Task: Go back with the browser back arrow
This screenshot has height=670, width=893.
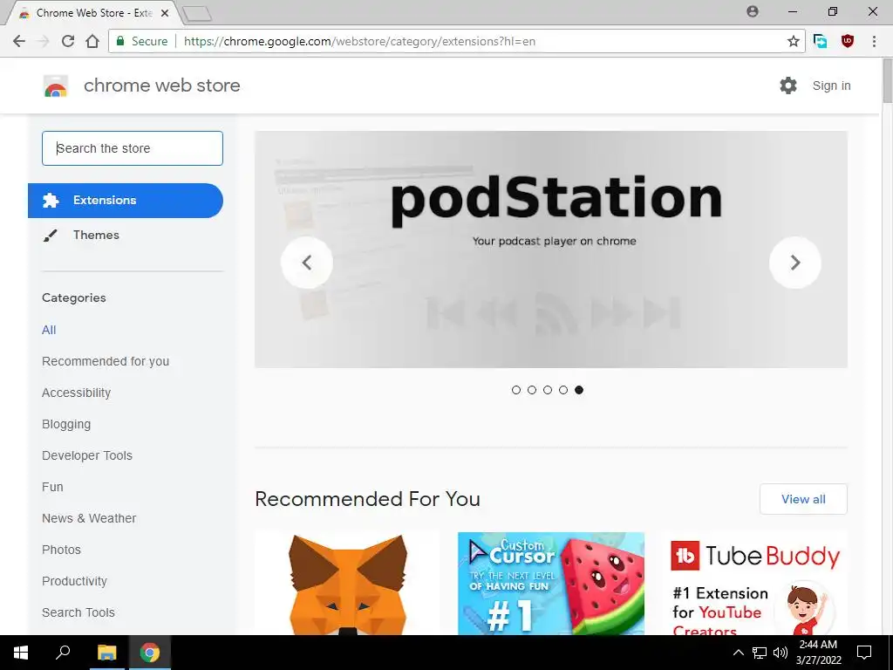Action: point(19,41)
